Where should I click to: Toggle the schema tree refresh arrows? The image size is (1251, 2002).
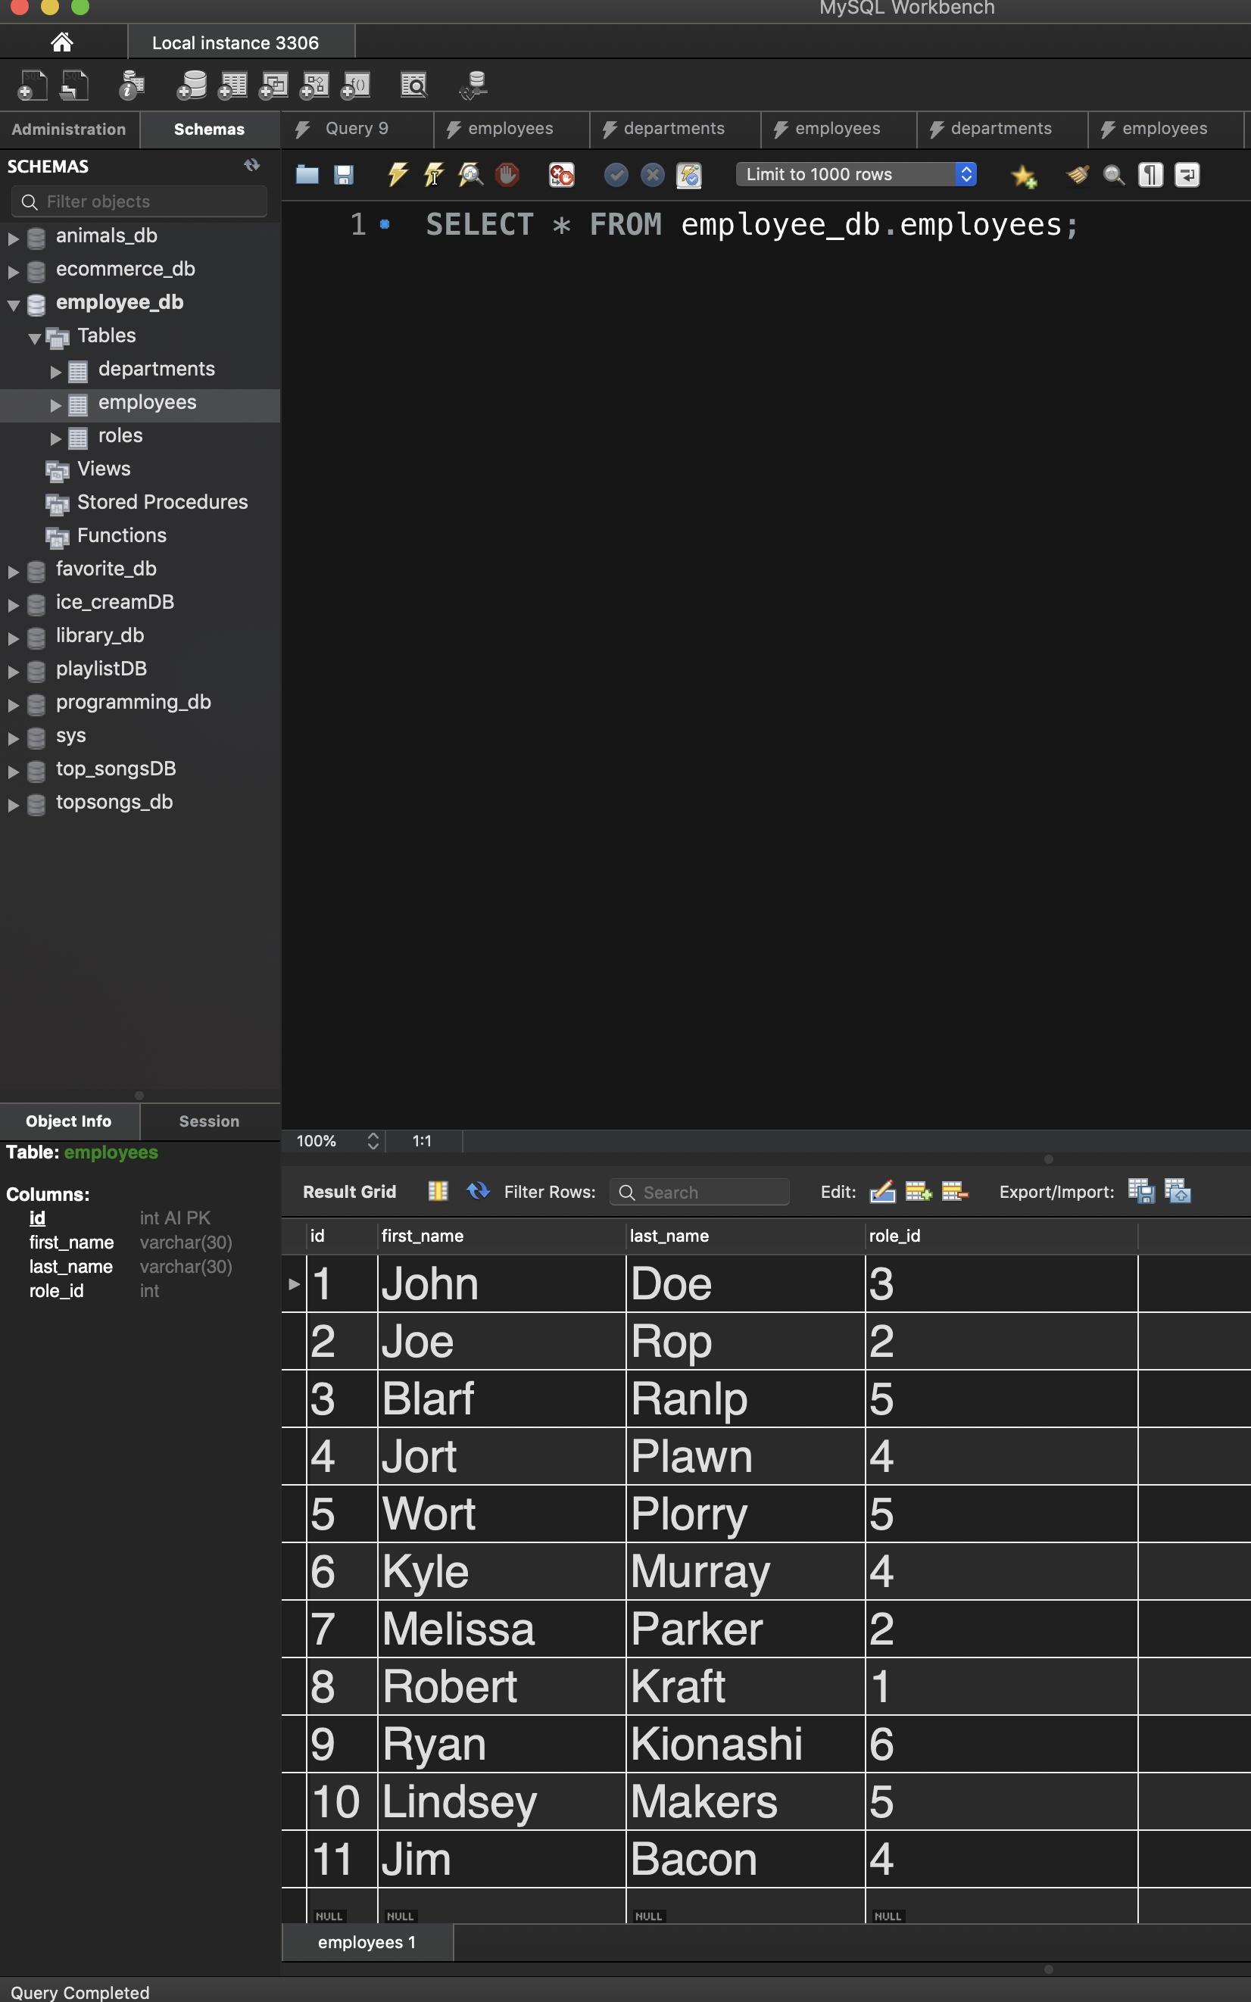click(x=251, y=164)
